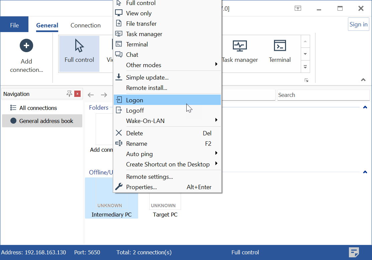Click the Add connection plus icon
The width and height of the screenshot is (372, 260).
pyautogui.click(x=26, y=45)
